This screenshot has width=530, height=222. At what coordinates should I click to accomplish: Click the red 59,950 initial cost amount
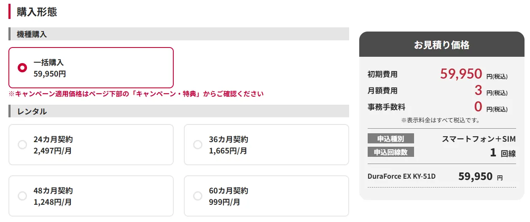click(x=461, y=74)
